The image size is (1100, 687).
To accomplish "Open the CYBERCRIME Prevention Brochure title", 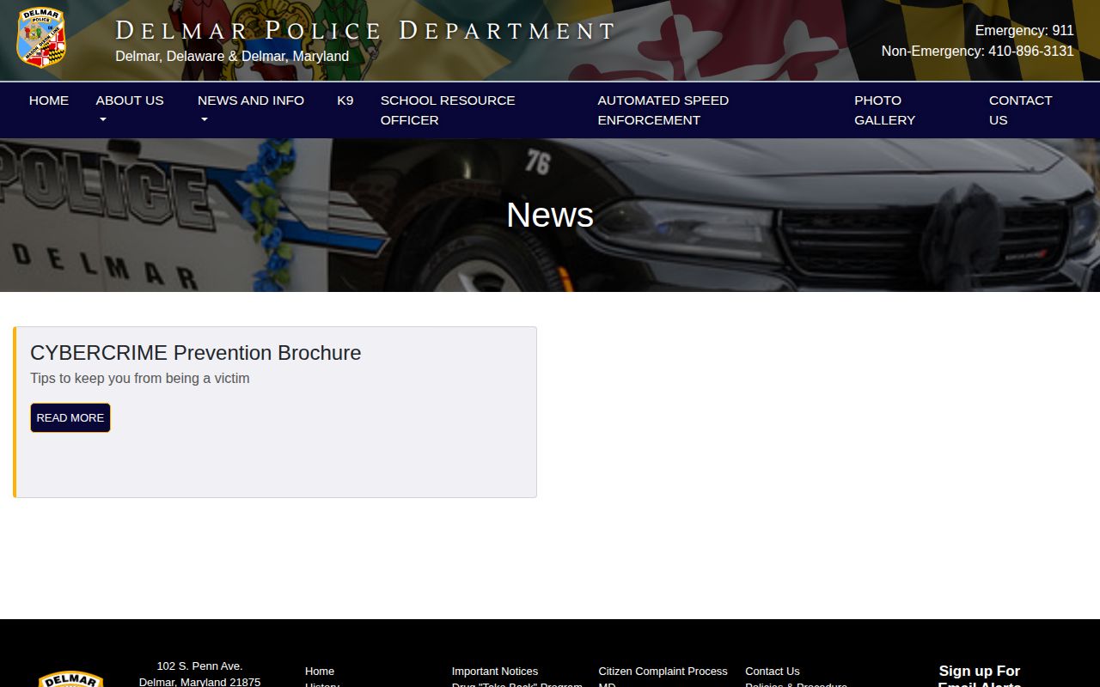I will coord(195,353).
